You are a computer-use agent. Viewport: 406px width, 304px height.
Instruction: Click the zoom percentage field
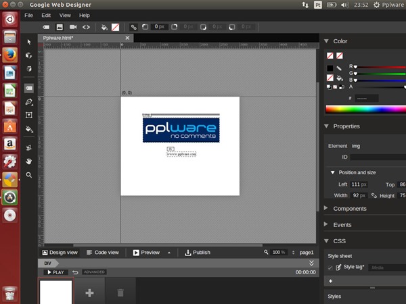coord(279,252)
